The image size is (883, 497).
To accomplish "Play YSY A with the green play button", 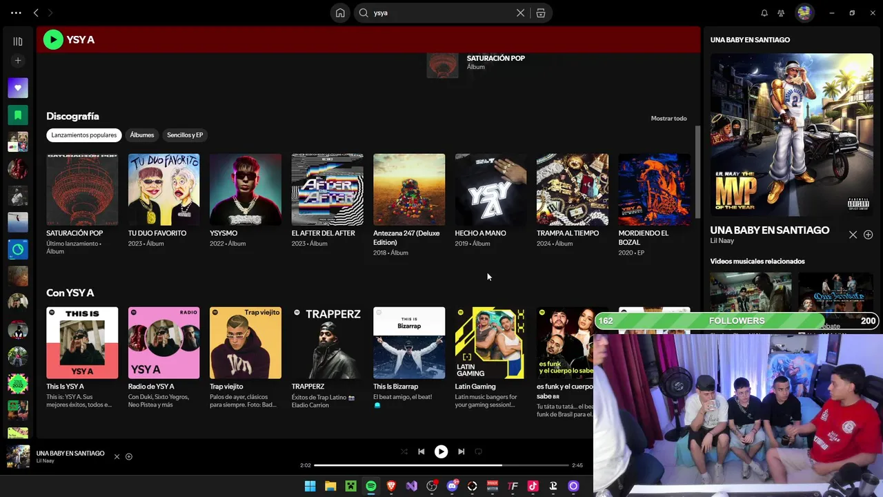I will 53,40.
